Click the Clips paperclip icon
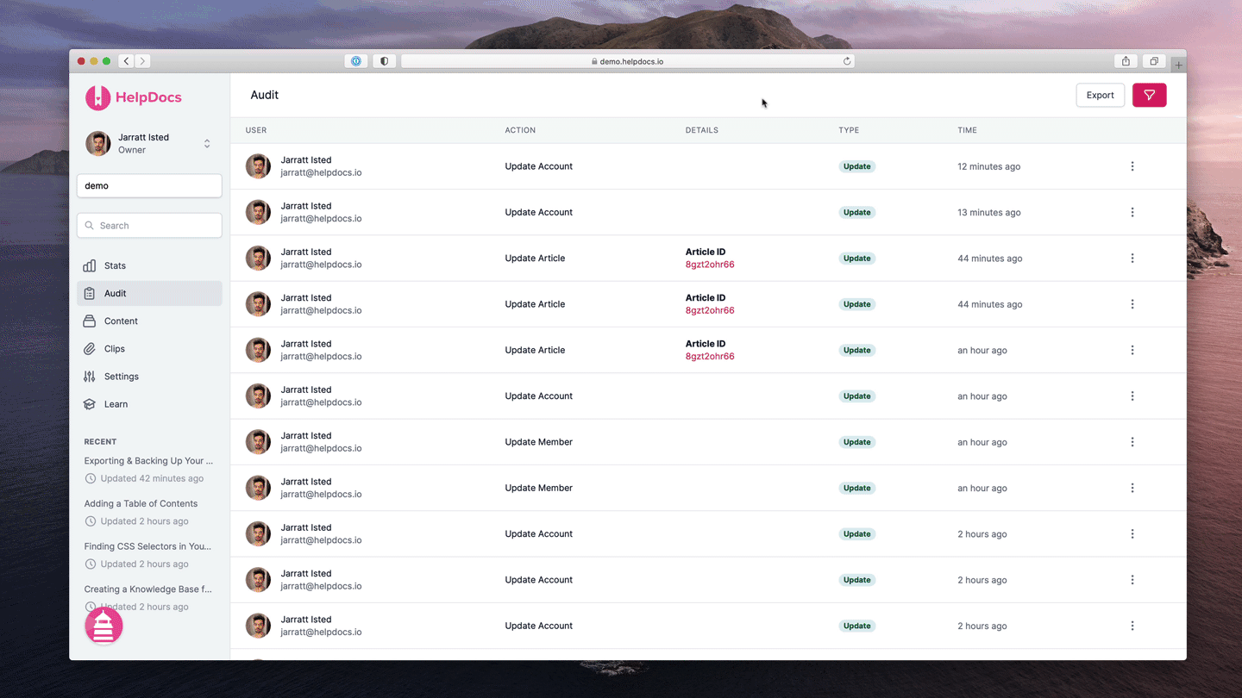Screen dimensions: 1242x698 90,348
